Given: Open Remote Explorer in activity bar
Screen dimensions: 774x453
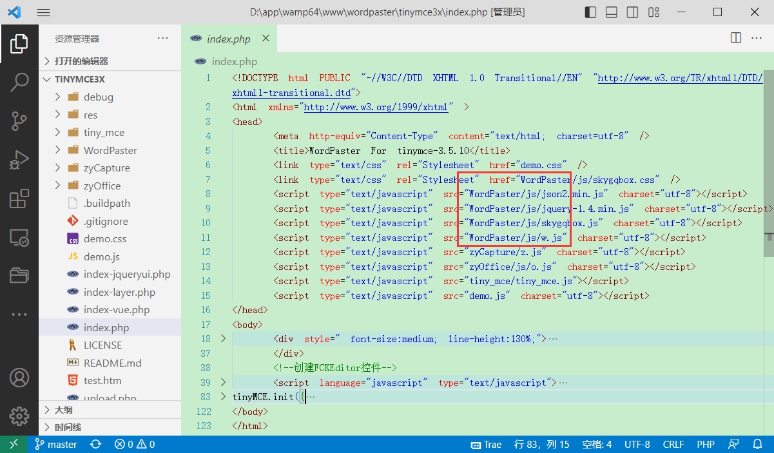Looking at the screenshot, I should coord(19,238).
